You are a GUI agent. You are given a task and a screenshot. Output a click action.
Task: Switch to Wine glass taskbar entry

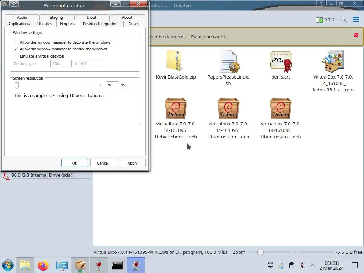click(x=99, y=265)
